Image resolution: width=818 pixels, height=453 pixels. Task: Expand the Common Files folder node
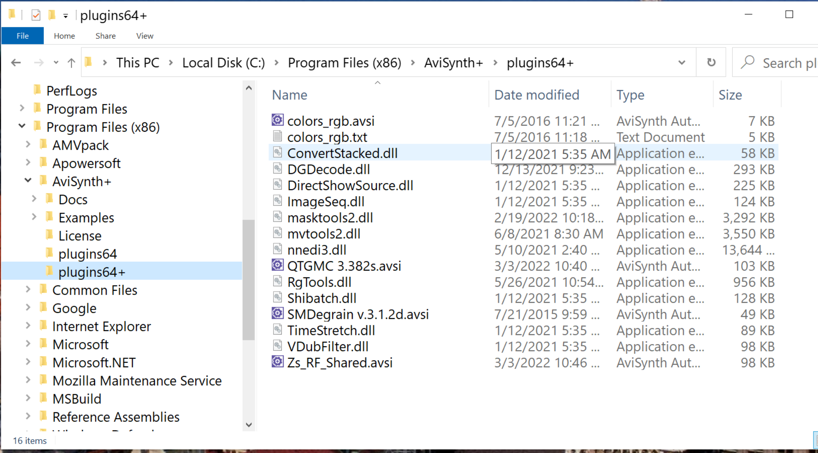28,289
